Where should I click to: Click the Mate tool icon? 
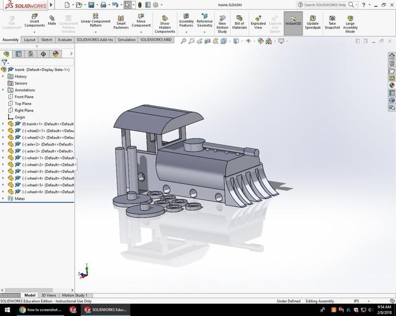[x=52, y=20]
